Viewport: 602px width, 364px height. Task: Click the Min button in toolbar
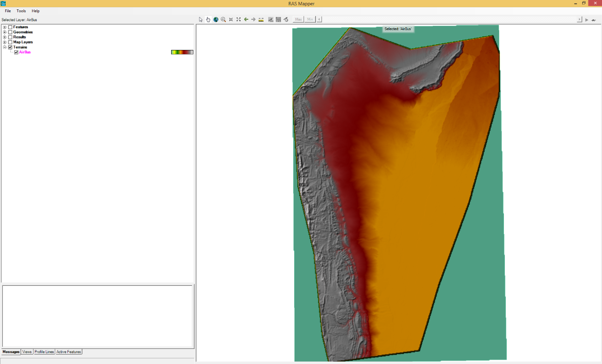[310, 19]
